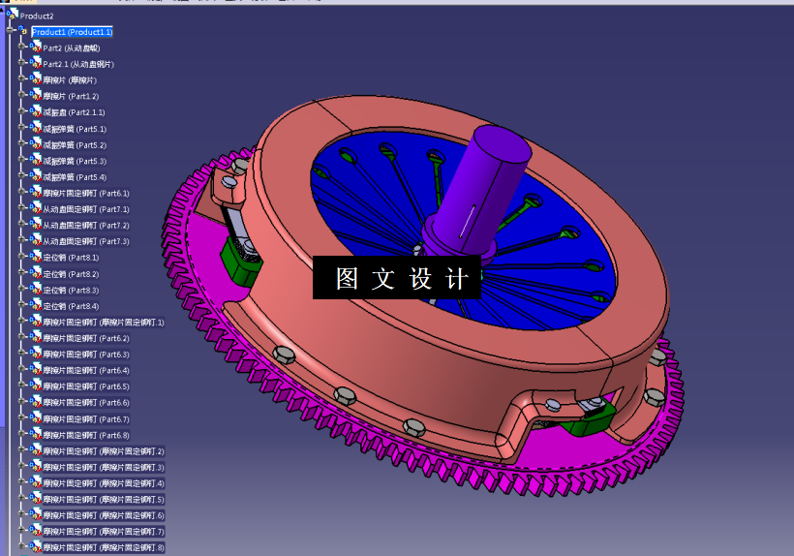794x556 pixels.
Task: Select the 摩擦片固定铆钉 (摩擦片固定铆钉.5) tree label
Action: pyautogui.click(x=104, y=500)
